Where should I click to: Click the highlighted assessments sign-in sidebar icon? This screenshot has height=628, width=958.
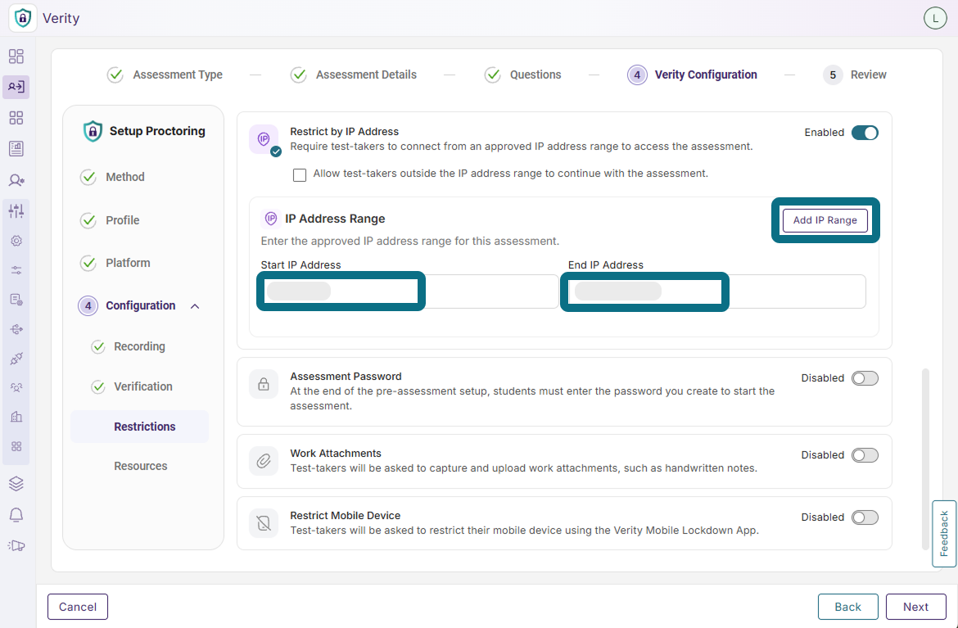[16, 88]
